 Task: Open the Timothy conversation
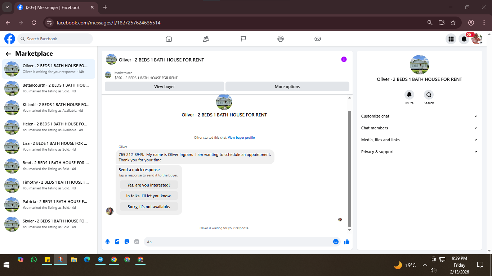click(x=49, y=185)
